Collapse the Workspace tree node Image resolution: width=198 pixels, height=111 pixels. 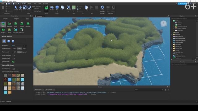click(172, 21)
